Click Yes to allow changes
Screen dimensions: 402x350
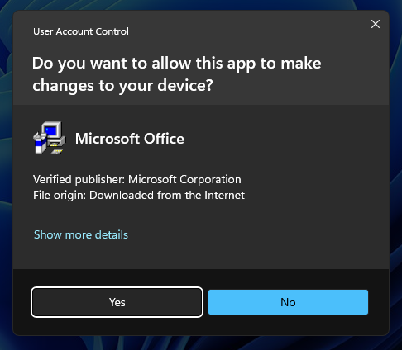tap(117, 302)
